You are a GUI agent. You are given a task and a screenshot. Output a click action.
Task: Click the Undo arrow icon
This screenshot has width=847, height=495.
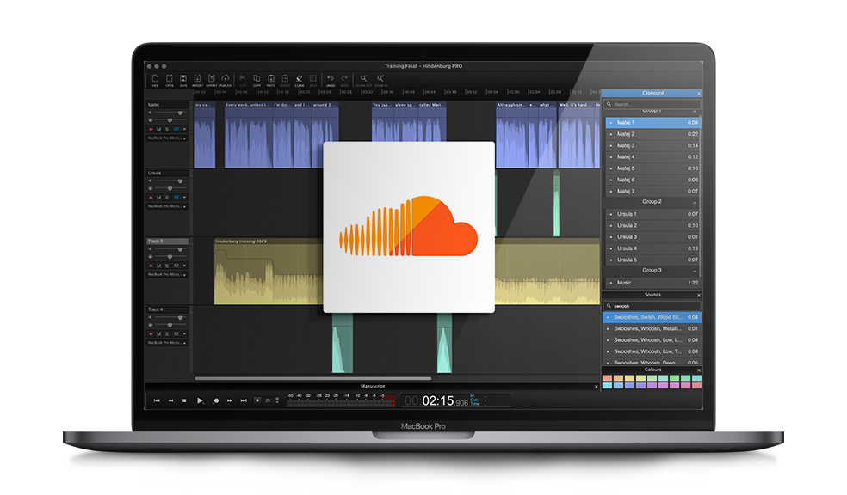tap(330, 79)
